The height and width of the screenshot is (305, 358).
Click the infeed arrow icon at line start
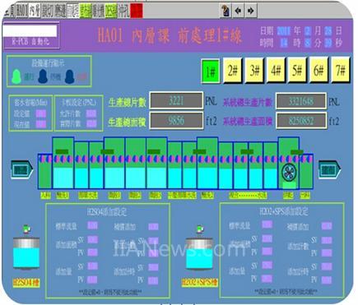click(x=22, y=170)
